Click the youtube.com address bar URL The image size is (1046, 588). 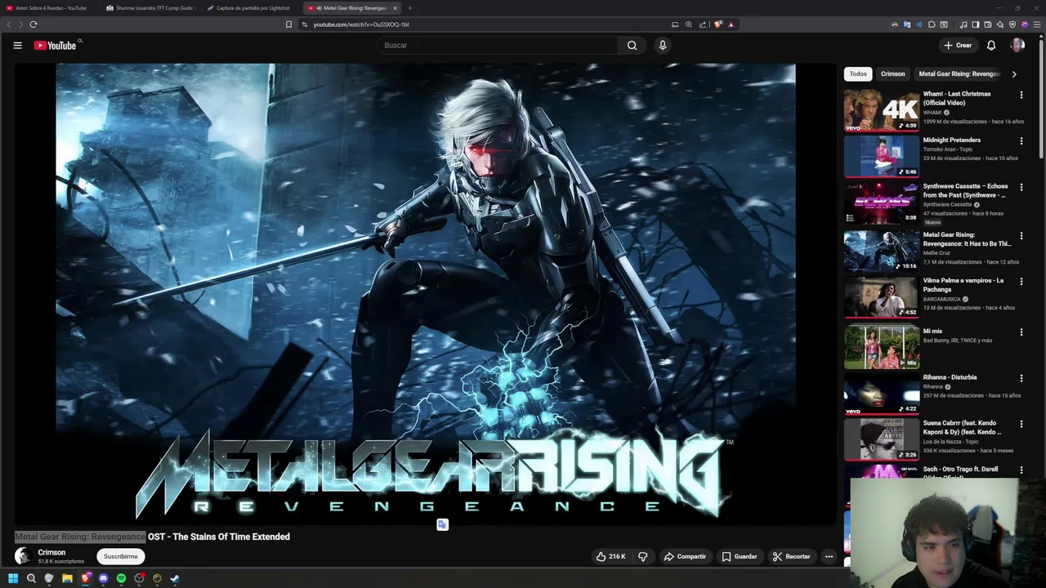[x=361, y=24]
